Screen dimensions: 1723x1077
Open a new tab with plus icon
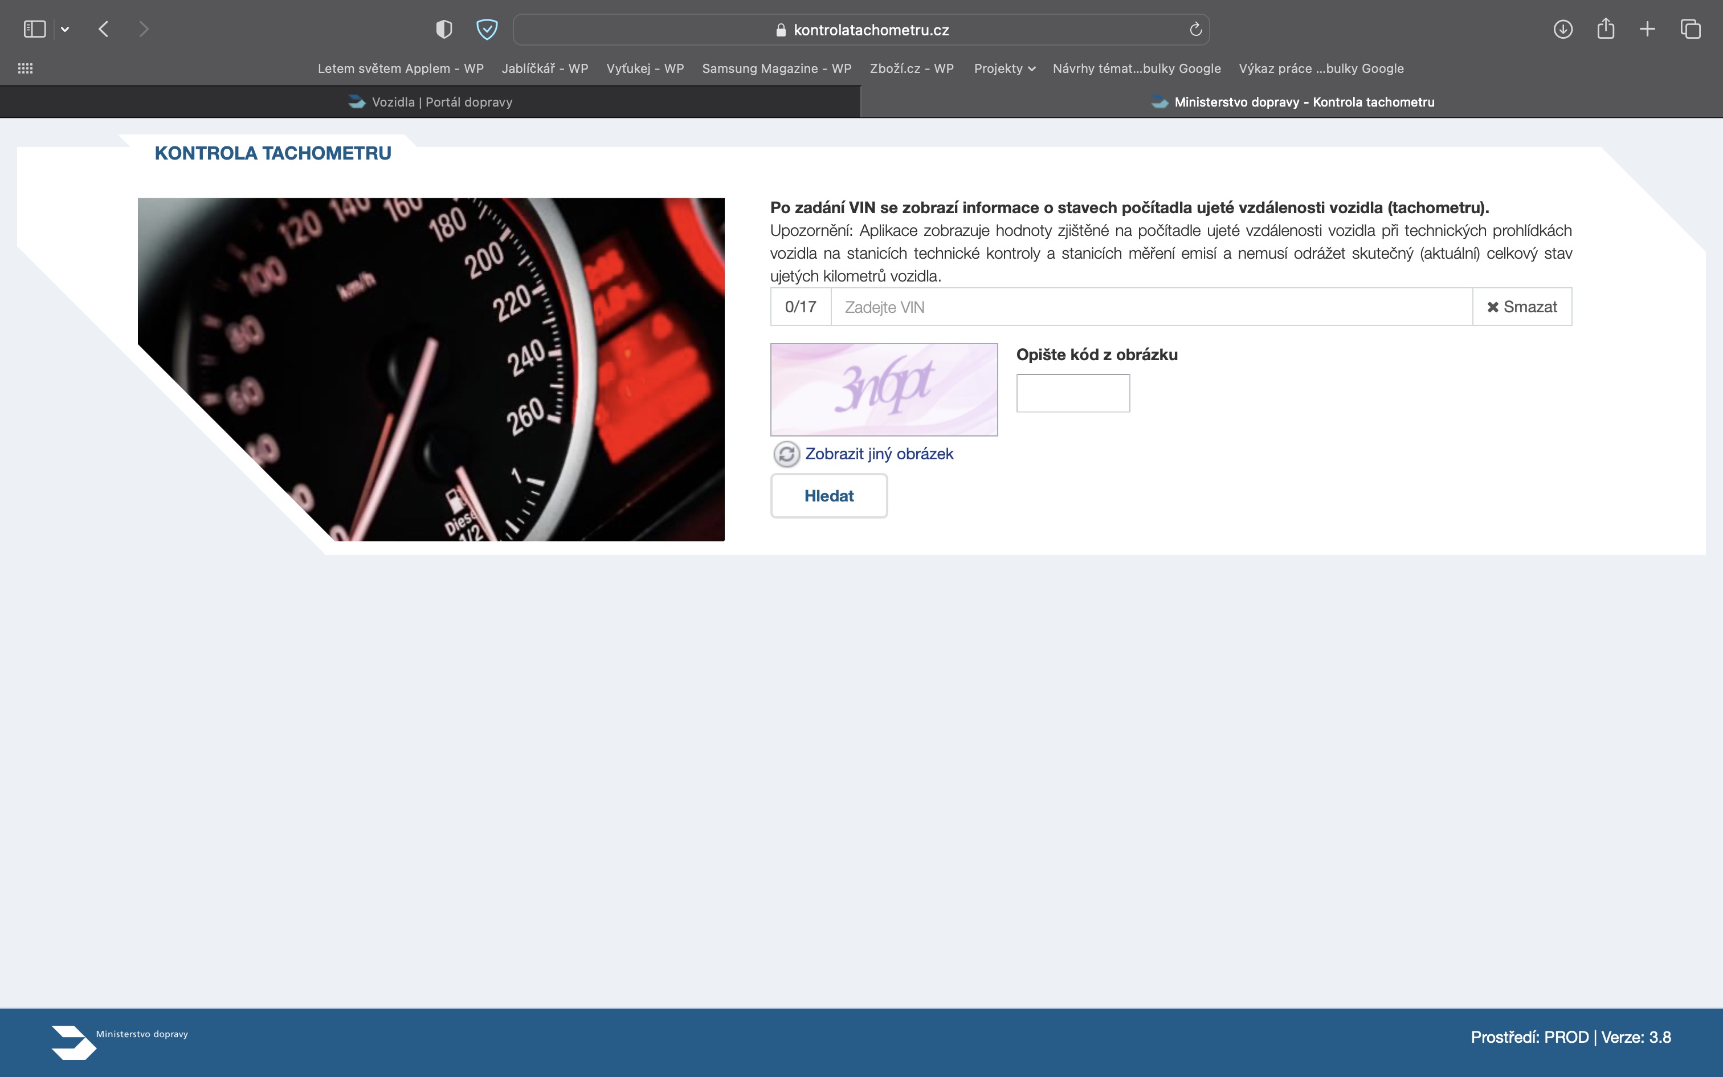pyautogui.click(x=1647, y=29)
